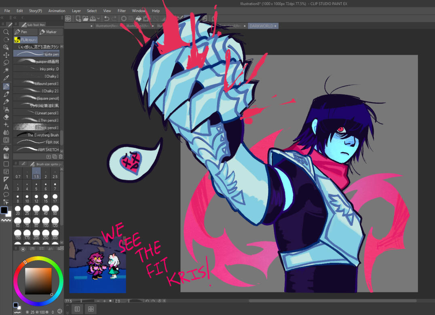The image size is (435, 315).
Task: Switch to the Marker sub tool group
Action: click(x=51, y=32)
